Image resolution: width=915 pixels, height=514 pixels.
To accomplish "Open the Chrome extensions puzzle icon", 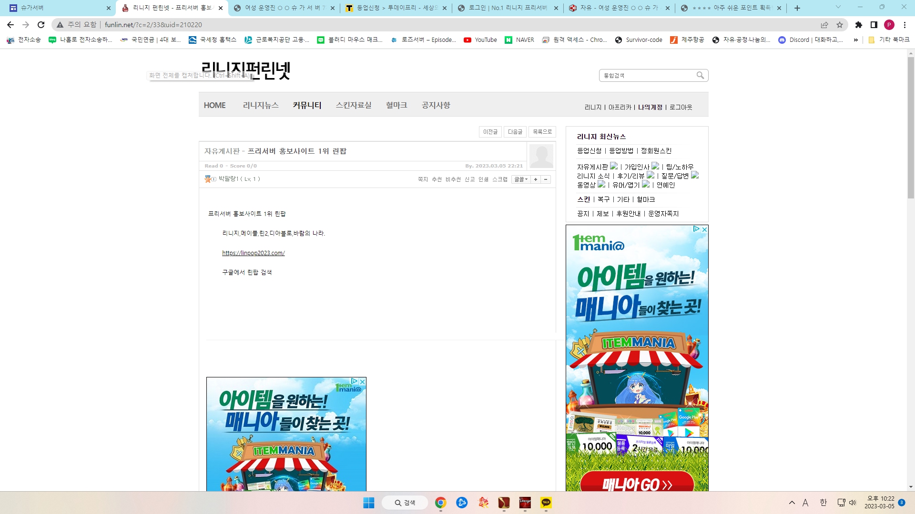I will click(x=859, y=25).
